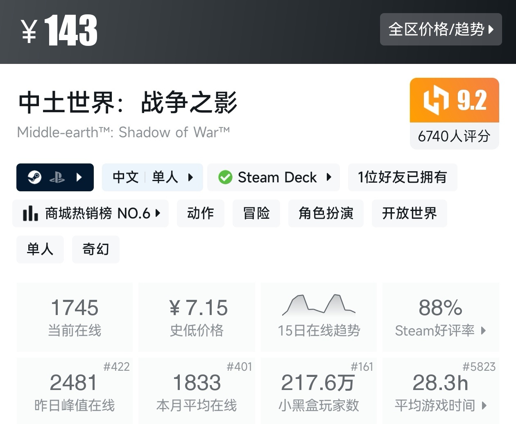Click the Middle-earth: Shadow of War subtitle
Image resolution: width=516 pixels, height=424 pixels.
click(123, 132)
